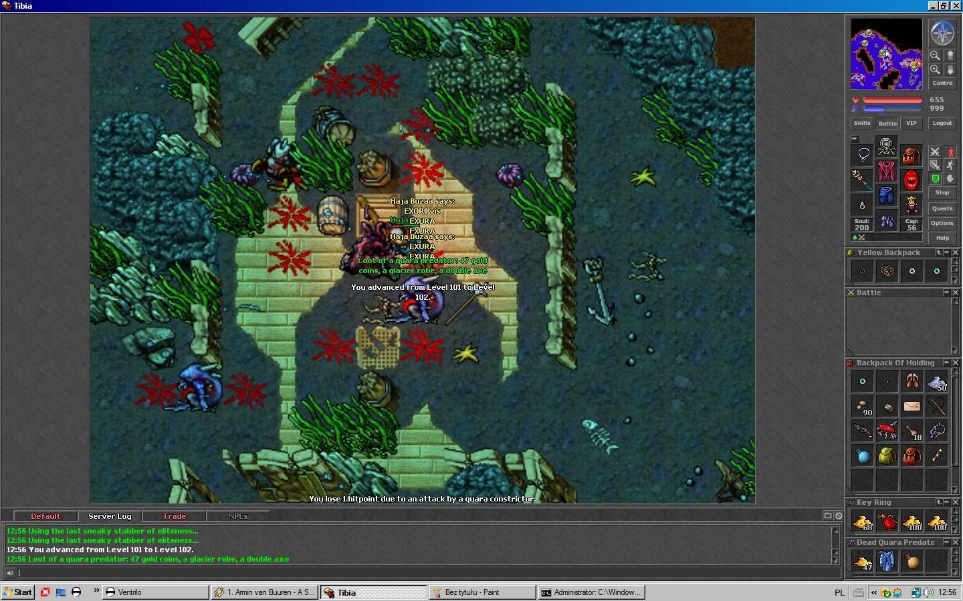
Task: Select the ring equipment slot
Action: pos(863,204)
